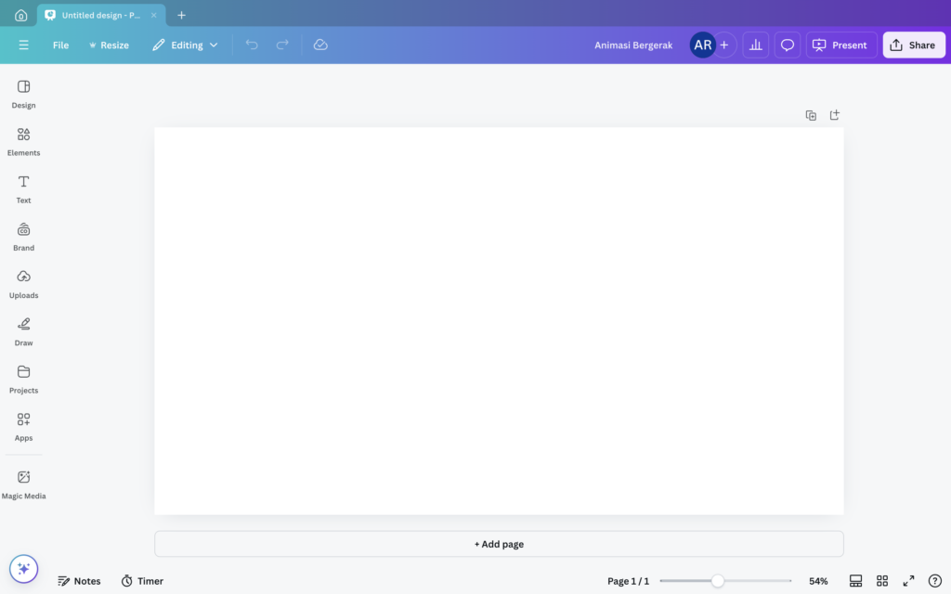Image resolution: width=951 pixels, height=594 pixels.
Task: Open the Apps panel
Action: coord(23,427)
